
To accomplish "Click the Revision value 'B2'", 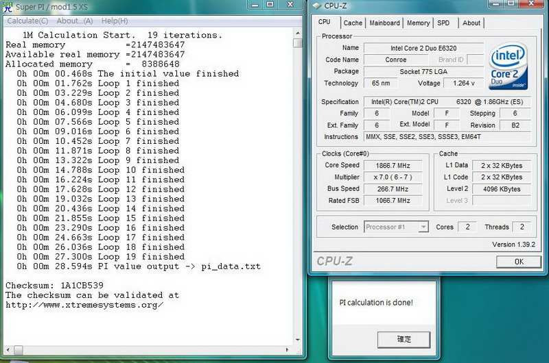I will pyautogui.click(x=515, y=125).
